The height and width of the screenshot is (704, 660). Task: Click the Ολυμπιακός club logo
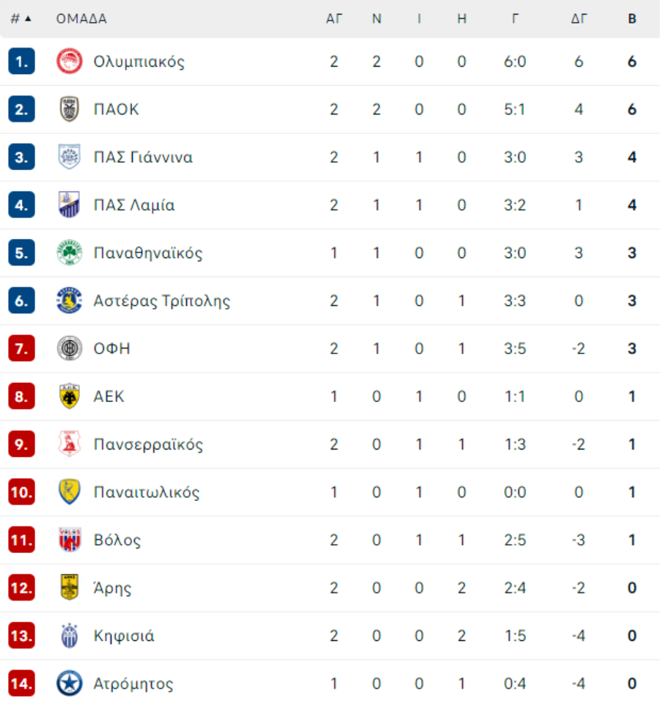(69, 61)
